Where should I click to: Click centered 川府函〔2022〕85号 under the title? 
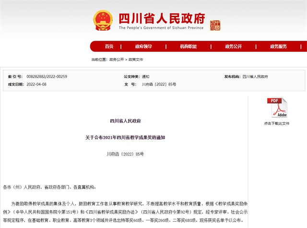click(x=125, y=154)
